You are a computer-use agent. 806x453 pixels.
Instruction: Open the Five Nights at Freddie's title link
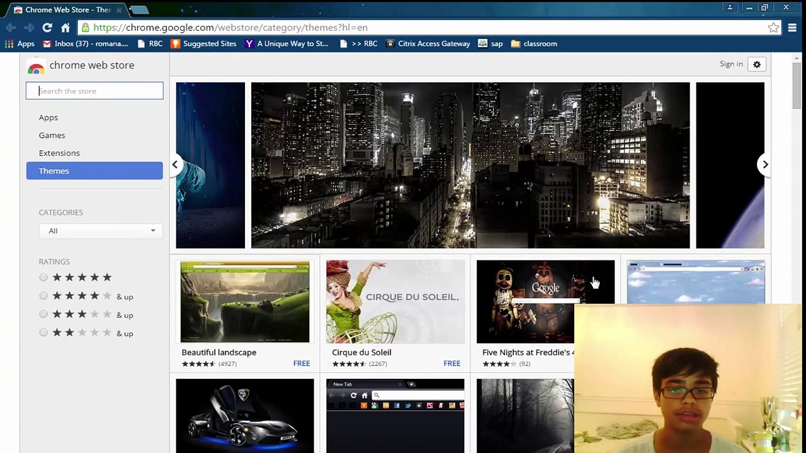(528, 352)
